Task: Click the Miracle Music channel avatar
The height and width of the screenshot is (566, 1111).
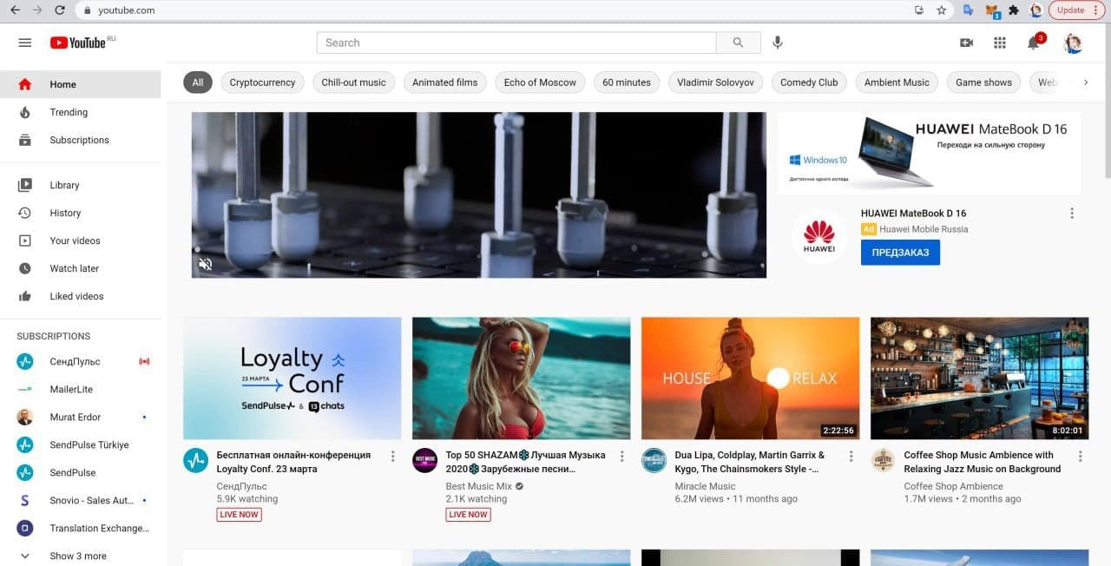Action: click(x=654, y=460)
